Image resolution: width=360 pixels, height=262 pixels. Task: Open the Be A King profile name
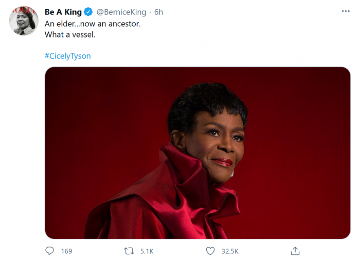(x=63, y=12)
